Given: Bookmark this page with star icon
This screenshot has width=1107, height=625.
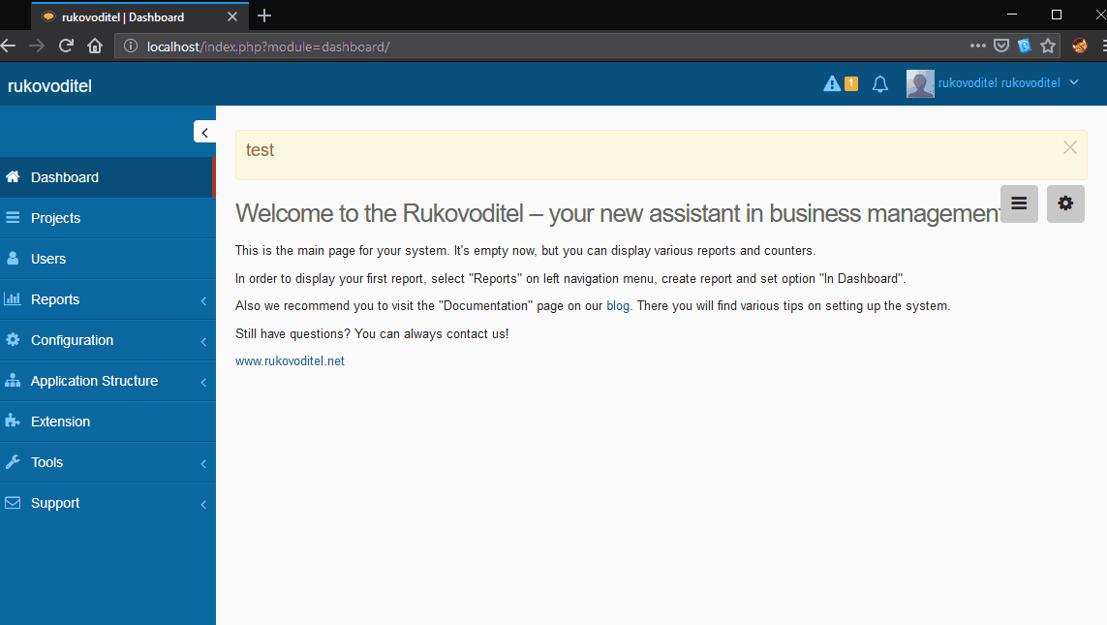Looking at the screenshot, I should (1048, 46).
